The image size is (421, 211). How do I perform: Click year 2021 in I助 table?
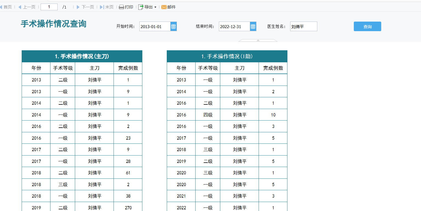click(x=181, y=196)
